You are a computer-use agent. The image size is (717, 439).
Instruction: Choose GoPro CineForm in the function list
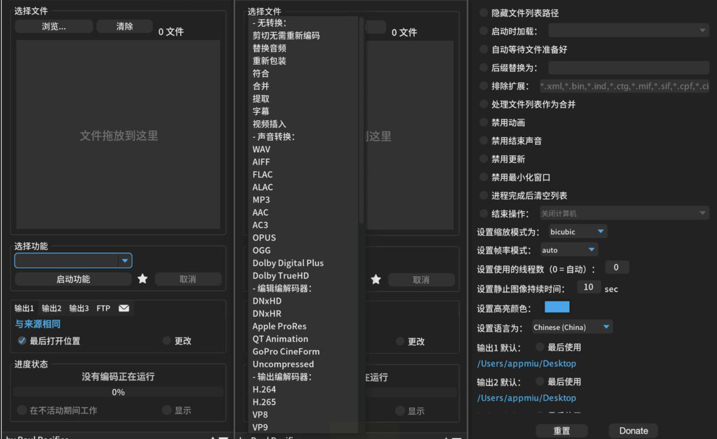tap(286, 351)
